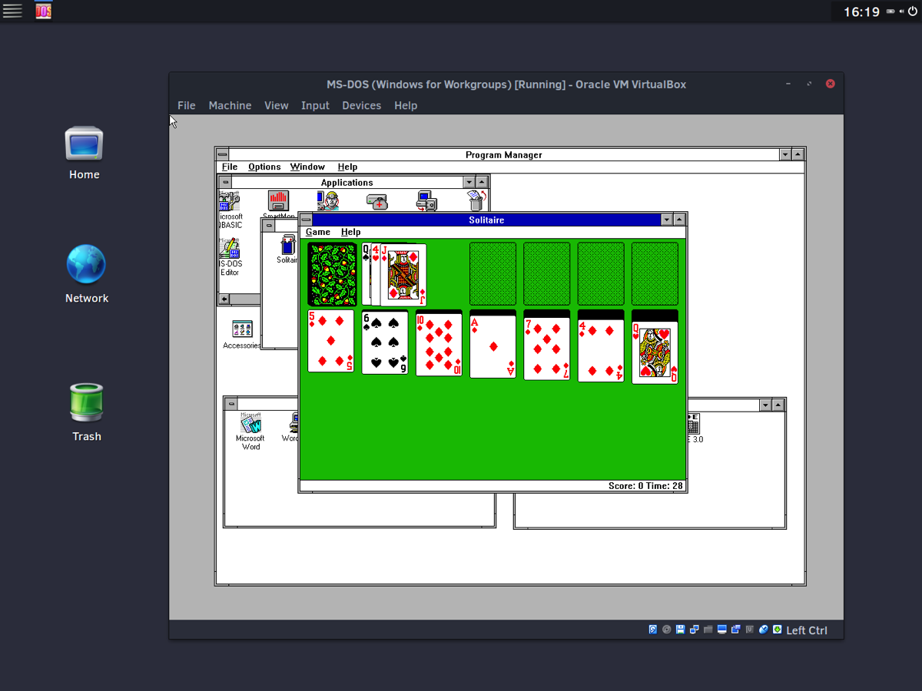The image size is (922, 691).
Task: Select the Ace of diamonds card
Action: [x=493, y=347]
